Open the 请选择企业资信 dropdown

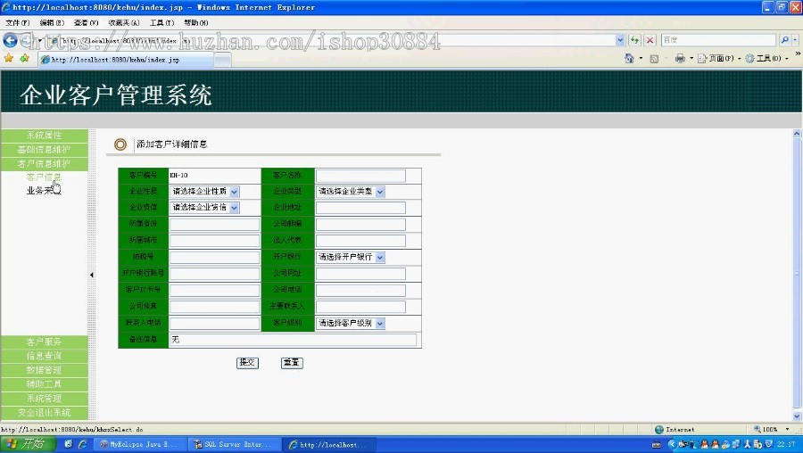(x=204, y=207)
